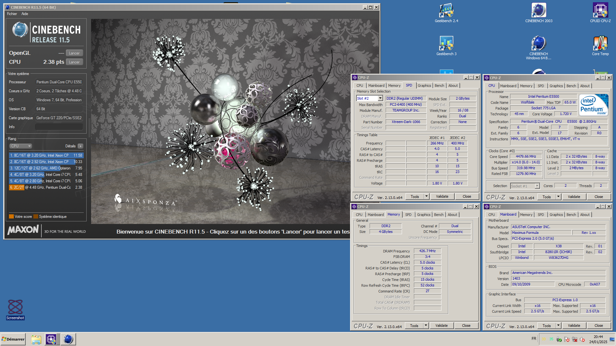
Task: Open Windows Explorer from taskbar
Action: [x=36, y=339]
